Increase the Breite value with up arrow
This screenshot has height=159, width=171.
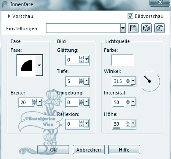pos(35,100)
